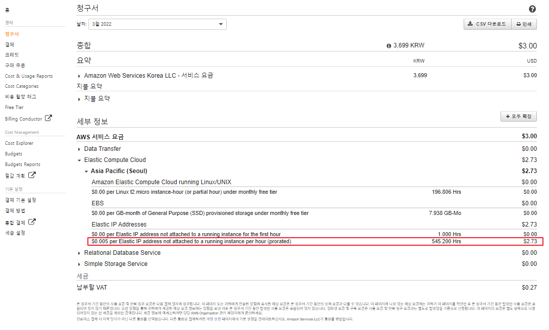Open 결제 기본 설정 in sidebar
The width and height of the screenshot is (549, 330).
[21, 200]
